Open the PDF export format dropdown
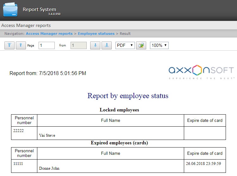Viewport: 237px width, 176px height. 125,45
